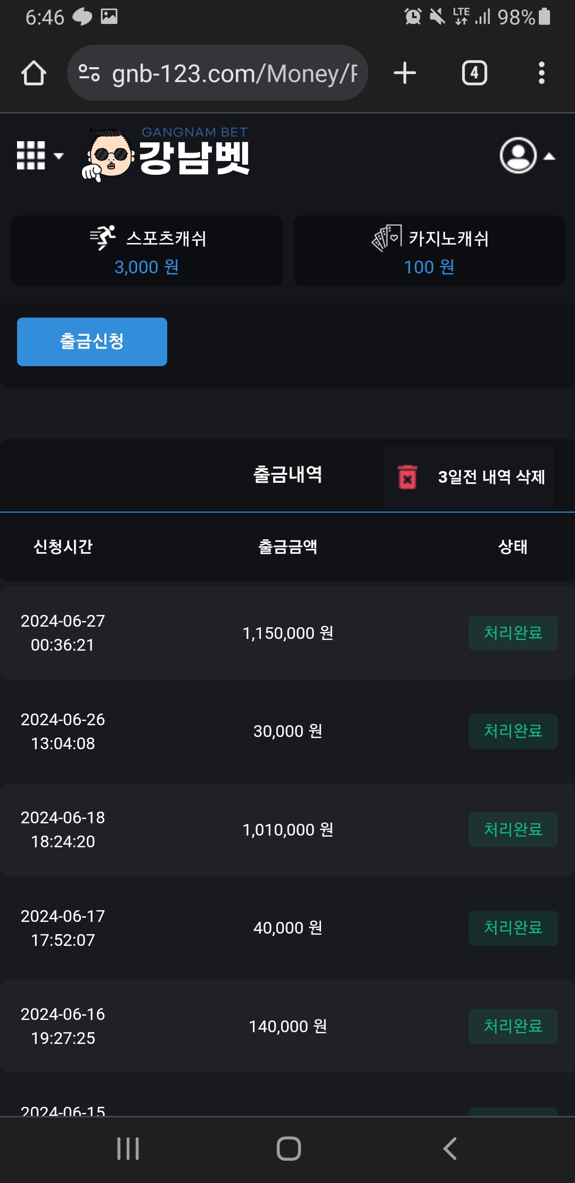
Task: Tap the 스포츠캐쉬 balance card
Action: (147, 250)
